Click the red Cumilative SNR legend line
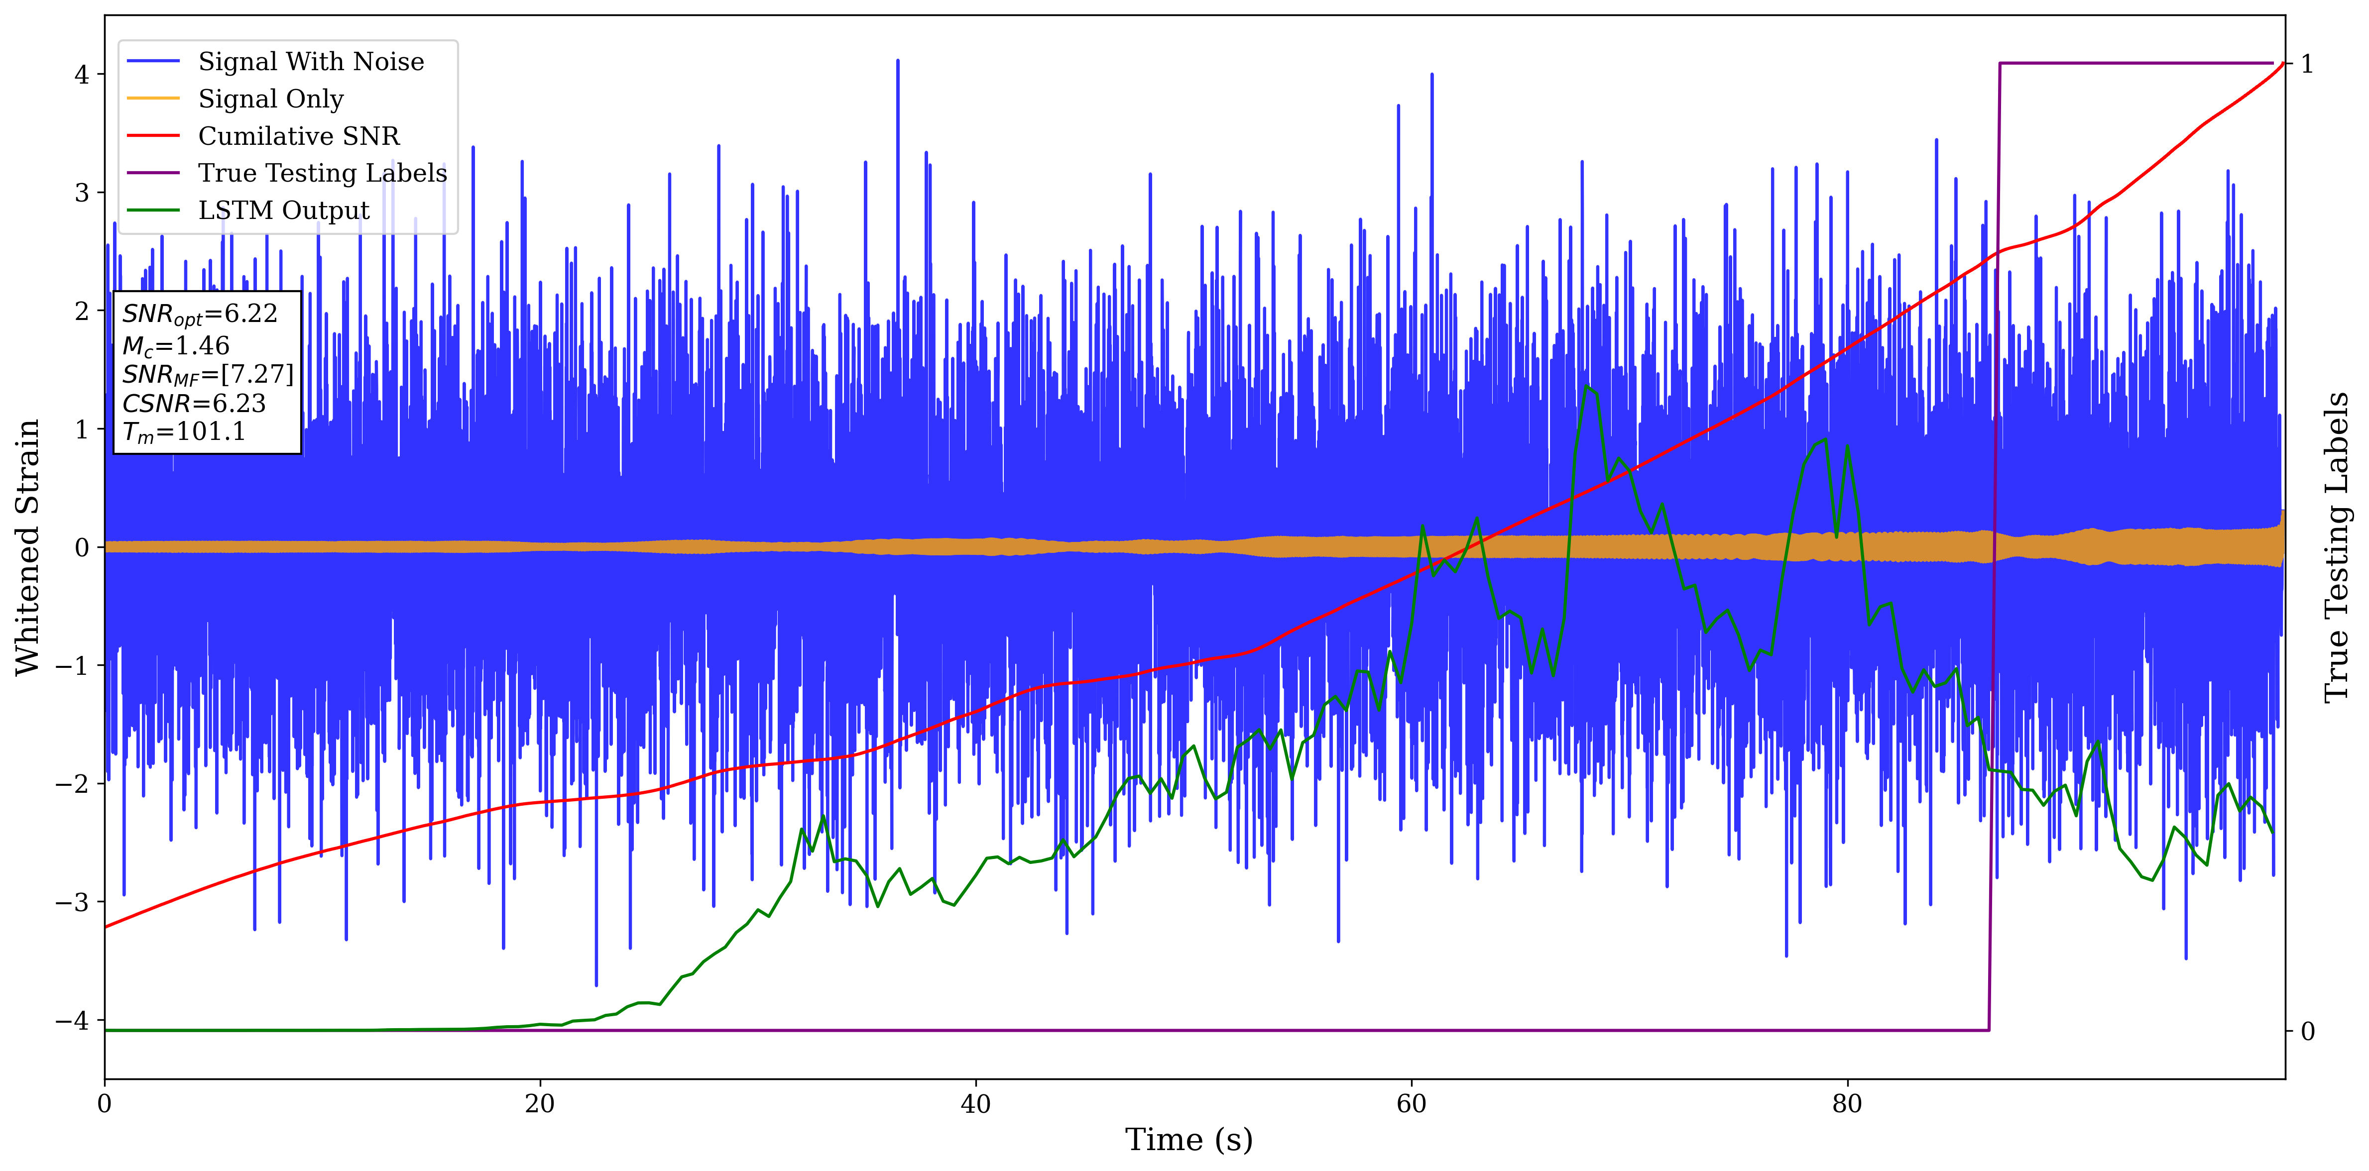The image size is (2369, 1171). 153,136
